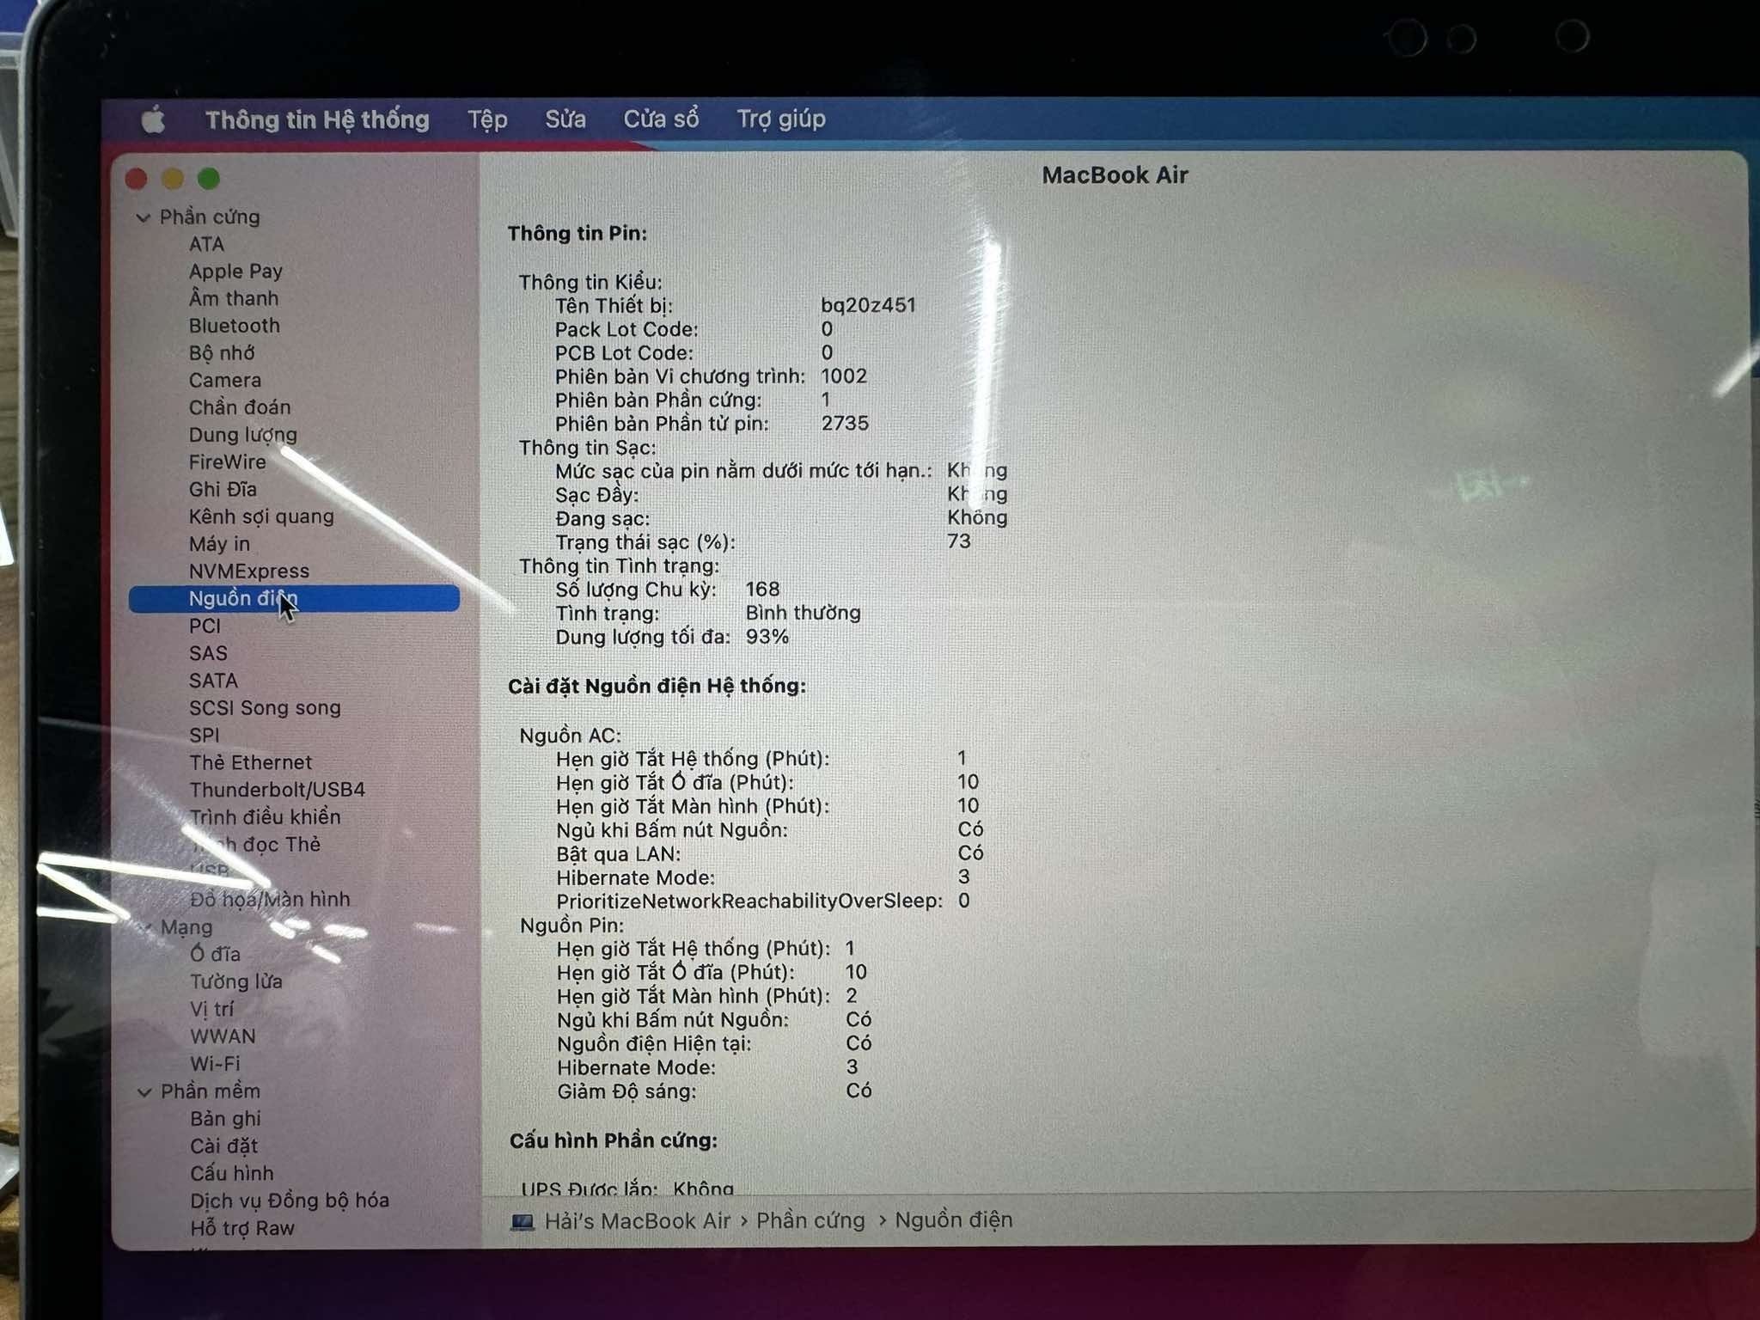Viewport: 1760px width, 1320px height.
Task: Click the red close window button
Action: 136,179
